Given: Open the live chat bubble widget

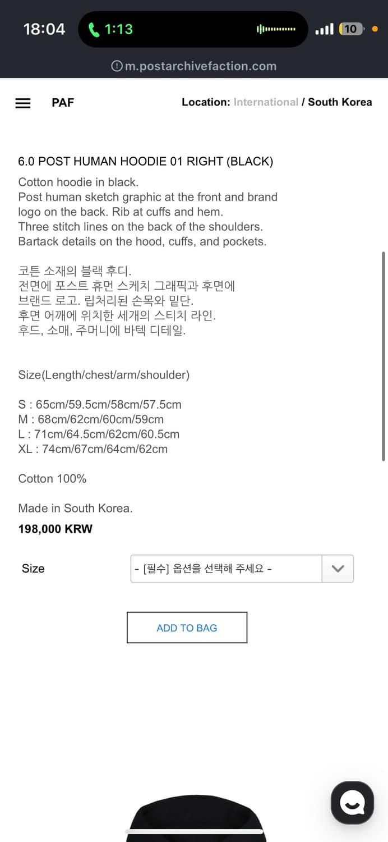Looking at the screenshot, I should 352,802.
